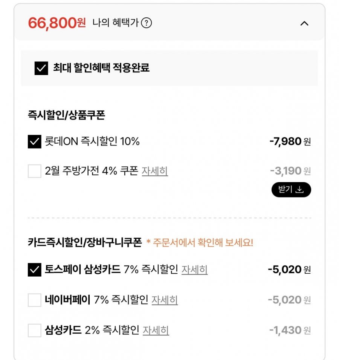This screenshot has width=339, height=360.
Task: Check the 2월 주방가전 4% 쿠폰 checkbox
Action: pos(34,171)
